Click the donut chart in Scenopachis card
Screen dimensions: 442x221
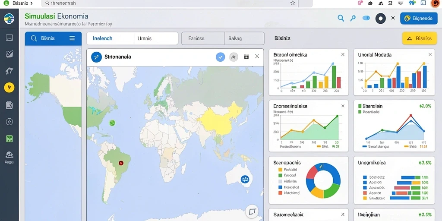pos(323,180)
